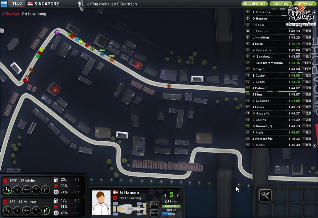Viewport: 318px width, 218px height.
Task: Click the 'J King overtakes S Sverrison' commentary
Action: click(x=112, y=4)
